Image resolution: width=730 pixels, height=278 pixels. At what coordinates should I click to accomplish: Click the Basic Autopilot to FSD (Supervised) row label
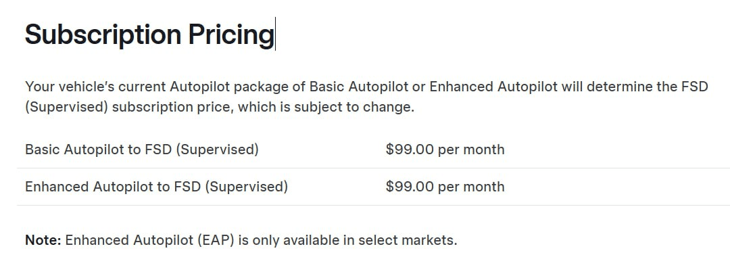(142, 149)
